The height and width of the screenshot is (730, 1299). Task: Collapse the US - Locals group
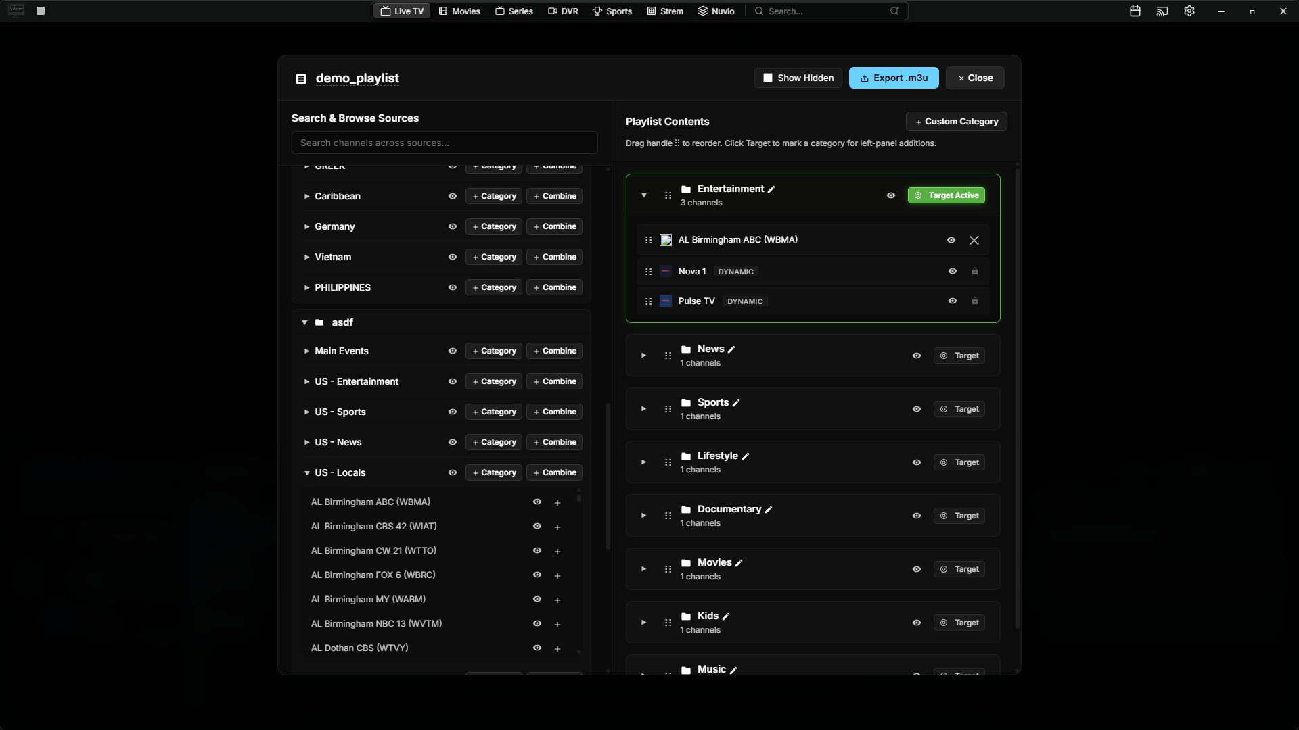[x=306, y=473]
